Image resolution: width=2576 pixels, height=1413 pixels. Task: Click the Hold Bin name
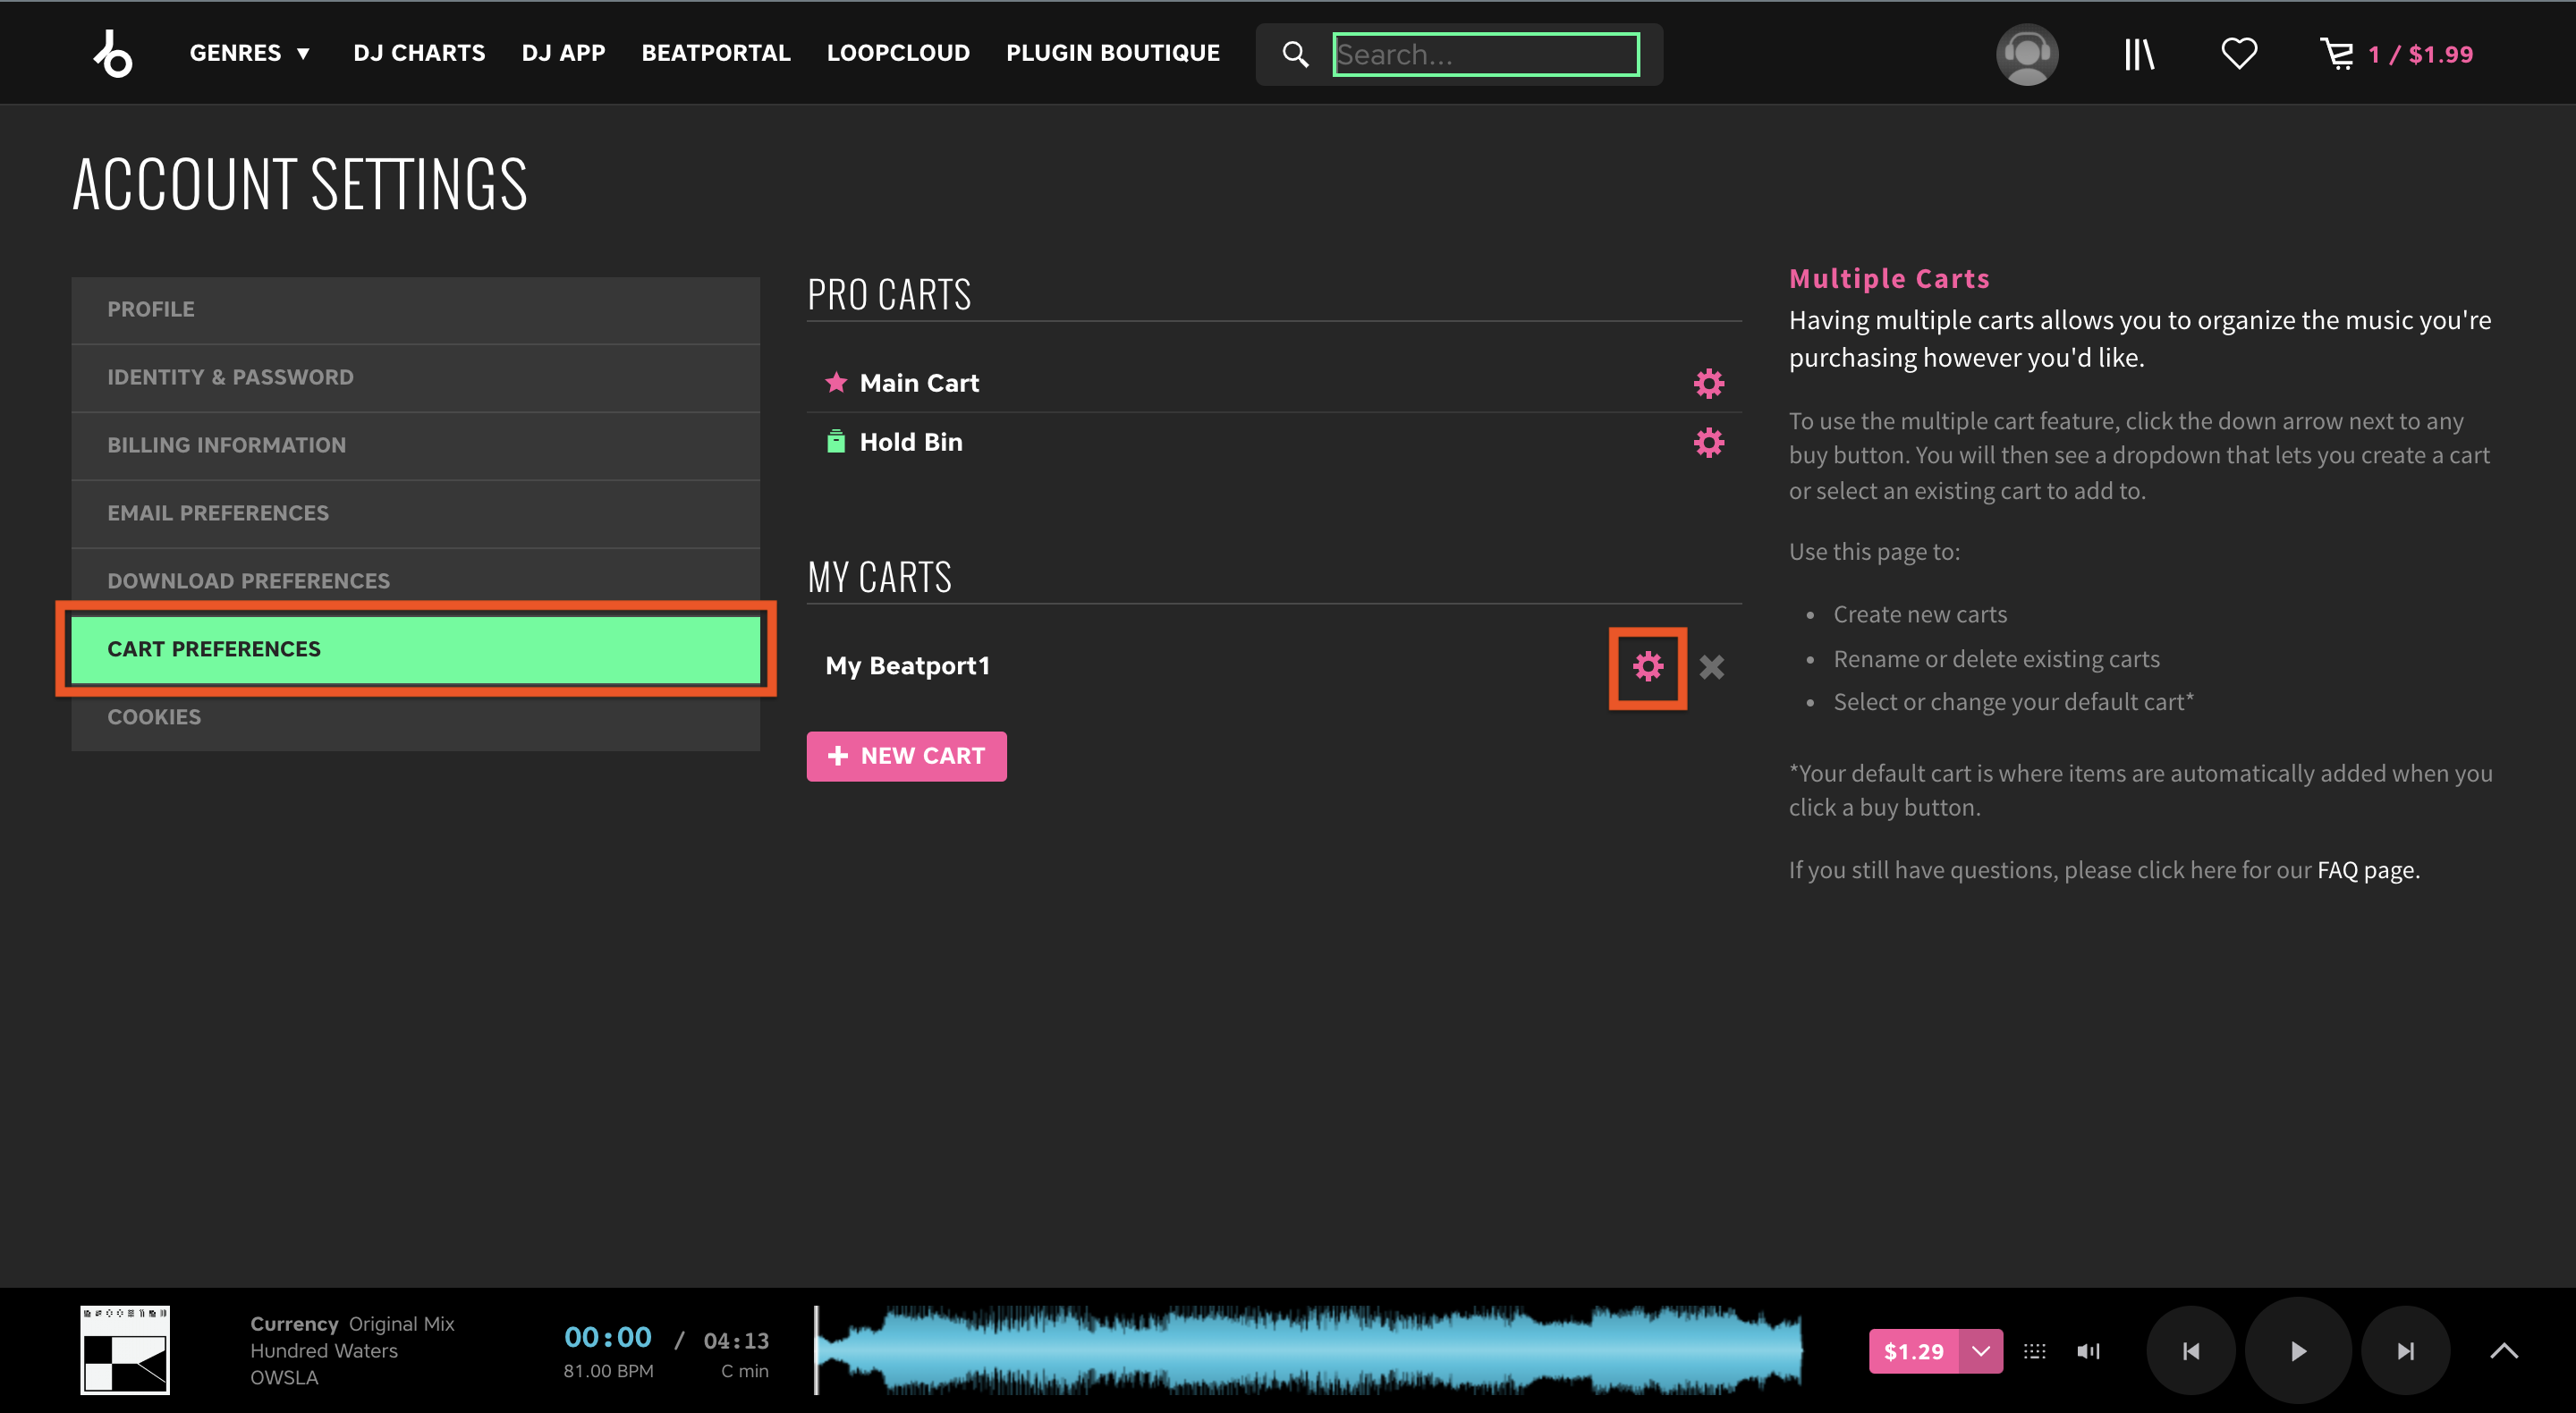pyautogui.click(x=911, y=442)
